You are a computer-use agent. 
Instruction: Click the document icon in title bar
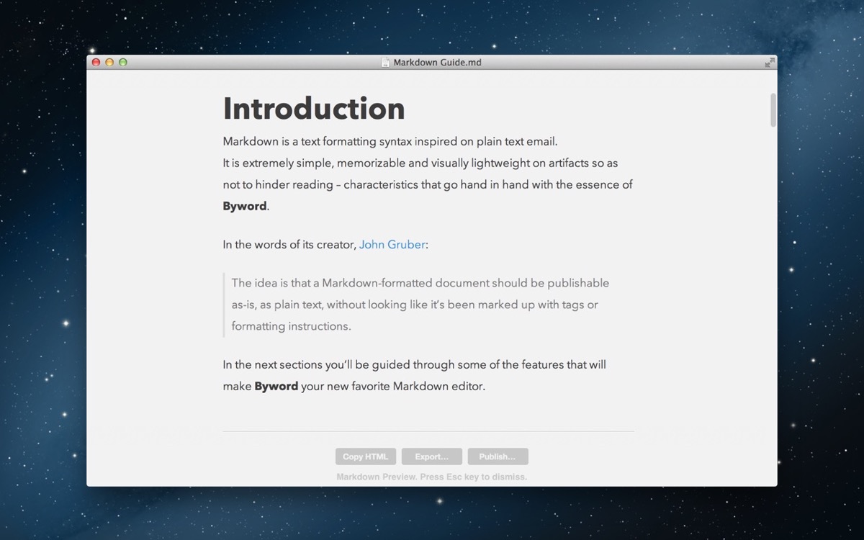tap(386, 63)
